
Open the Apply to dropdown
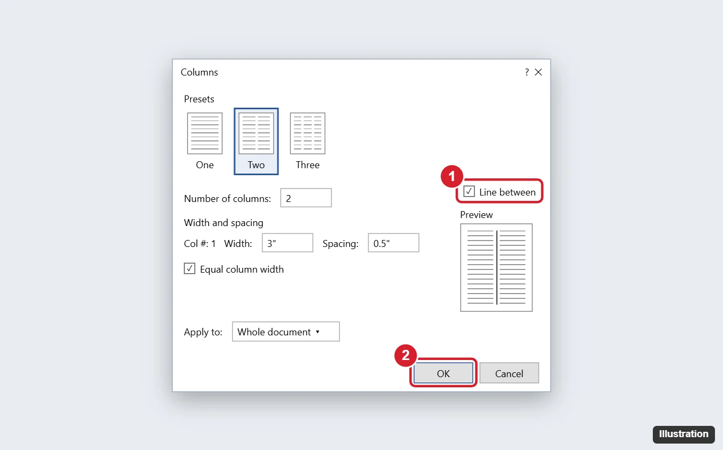[286, 332]
